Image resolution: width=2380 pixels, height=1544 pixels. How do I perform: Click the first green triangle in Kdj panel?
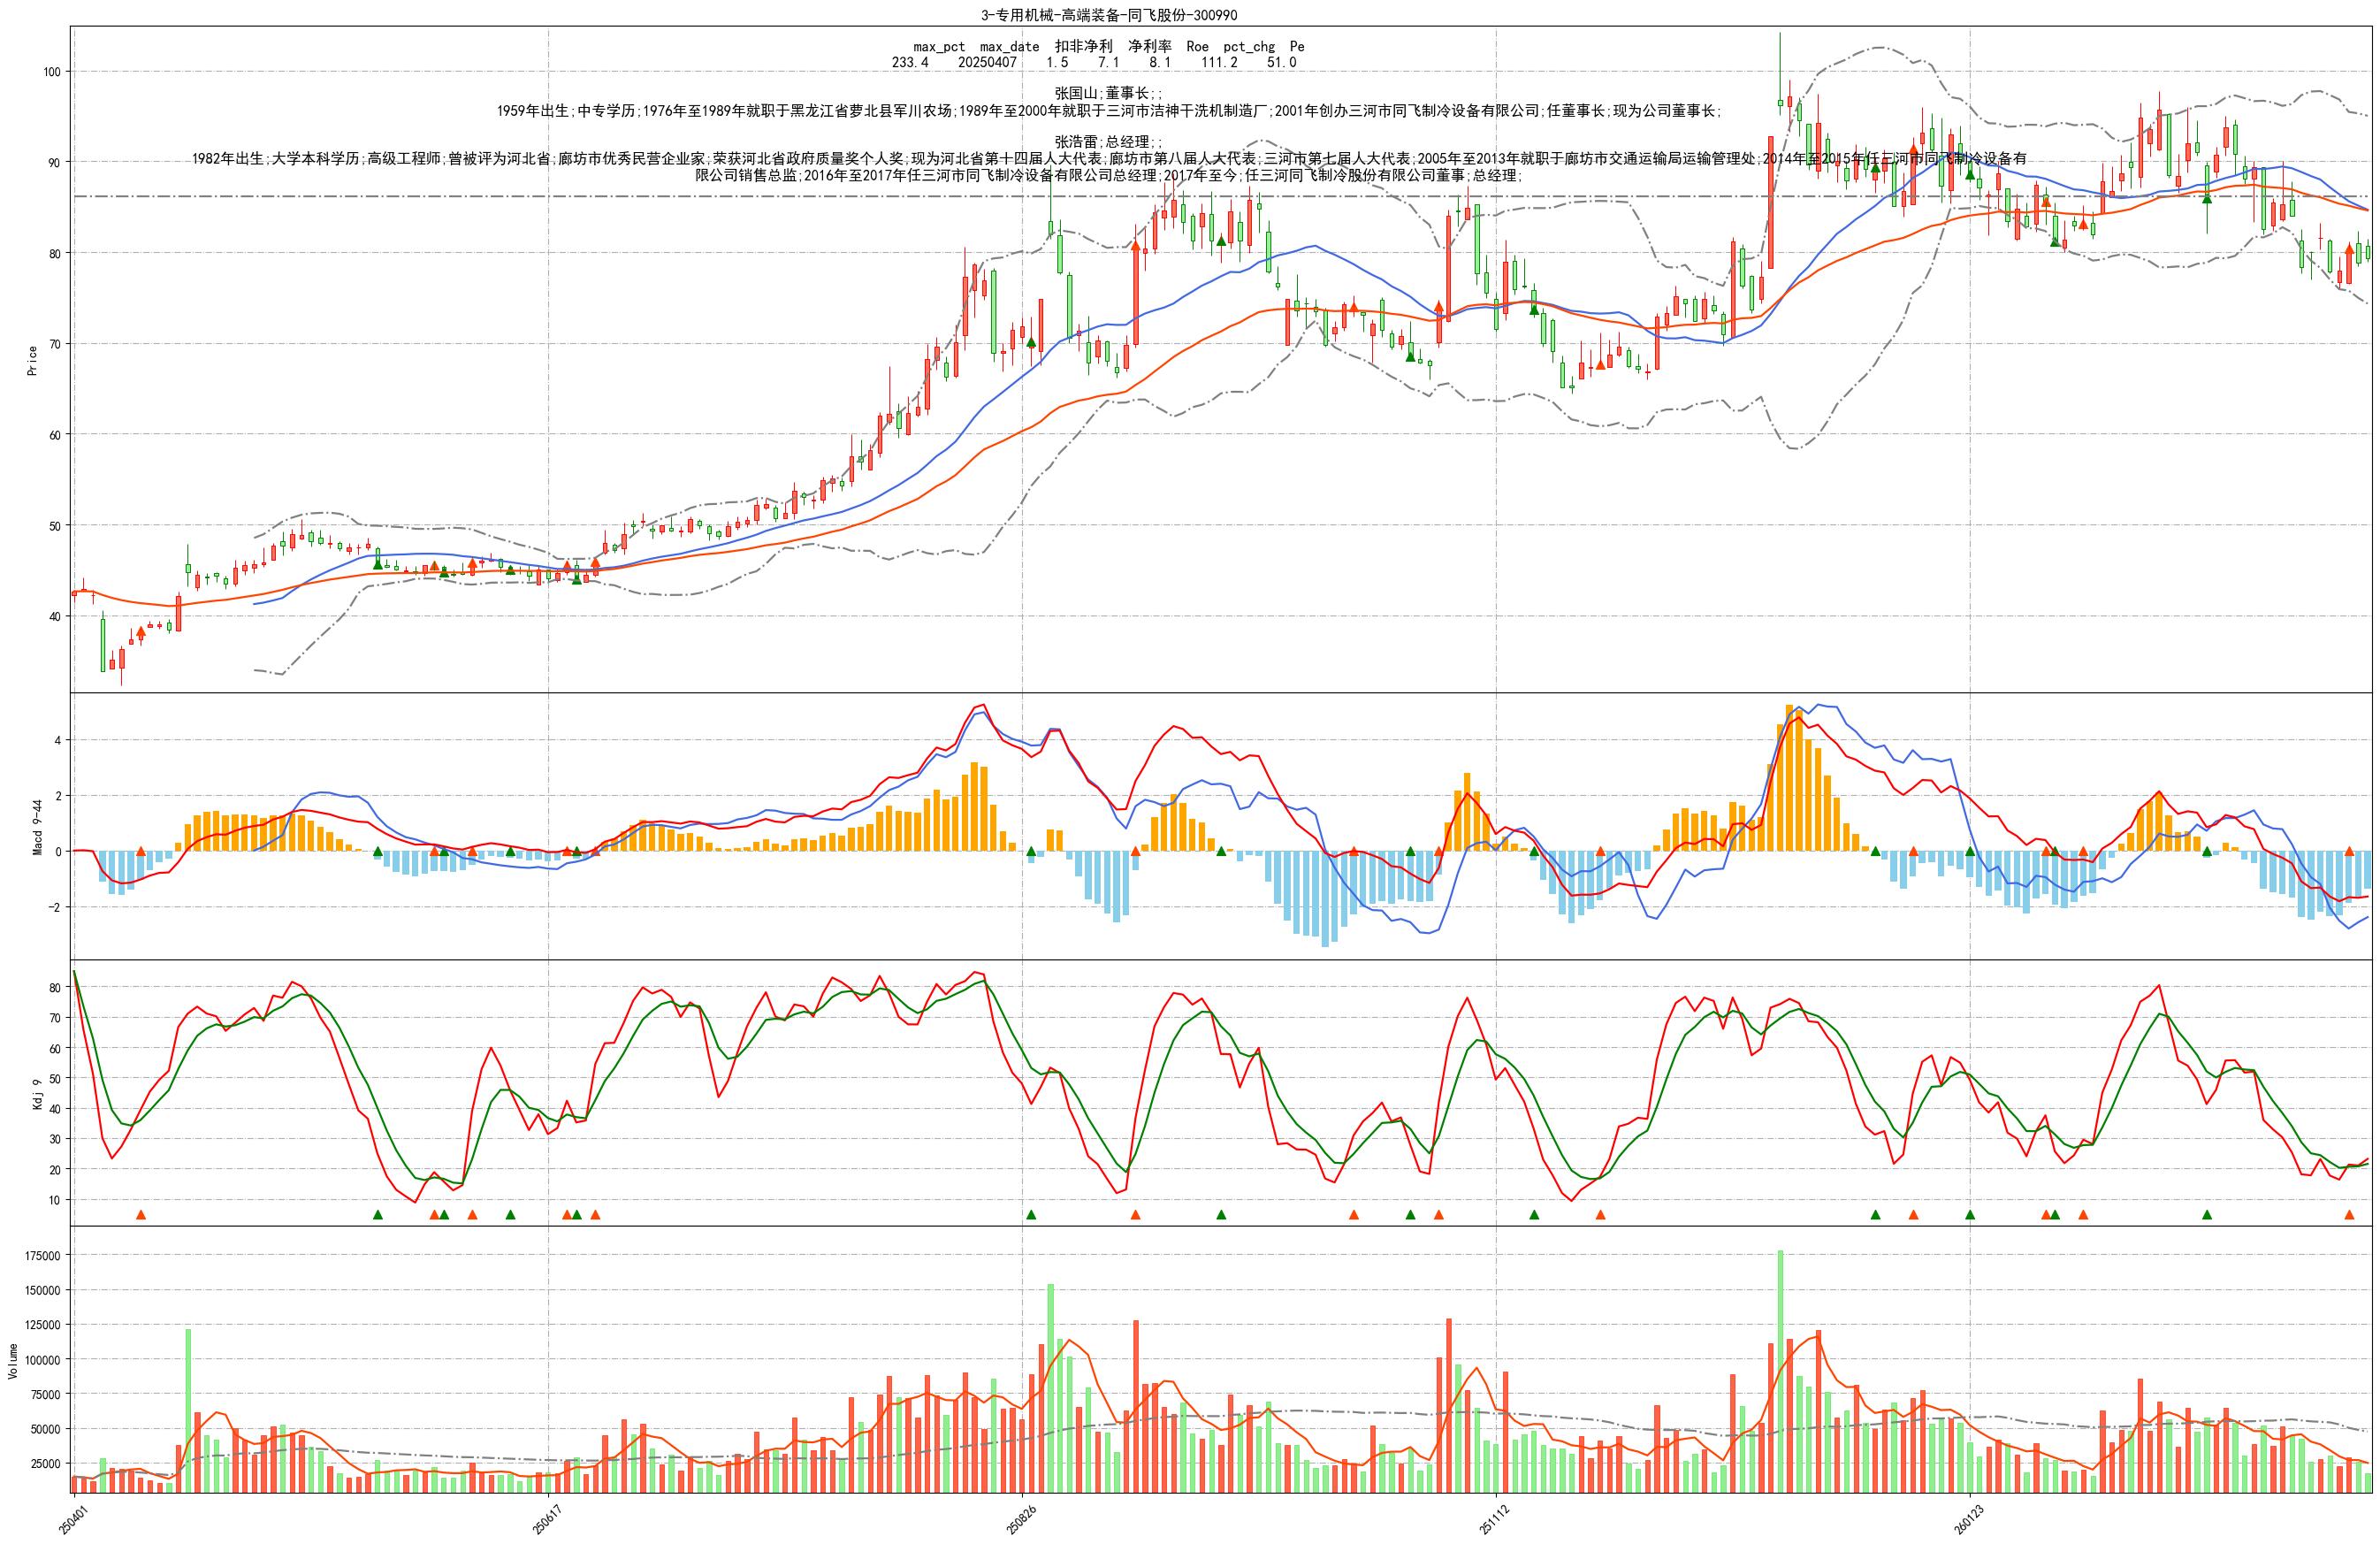[x=378, y=1215]
